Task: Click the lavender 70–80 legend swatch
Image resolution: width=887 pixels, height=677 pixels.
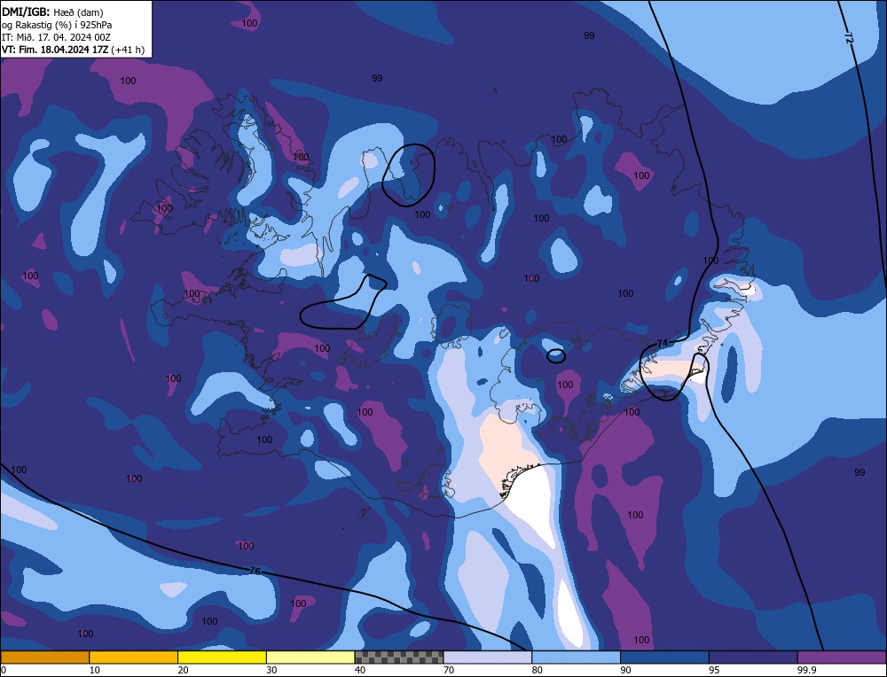Action: pyautogui.click(x=488, y=658)
